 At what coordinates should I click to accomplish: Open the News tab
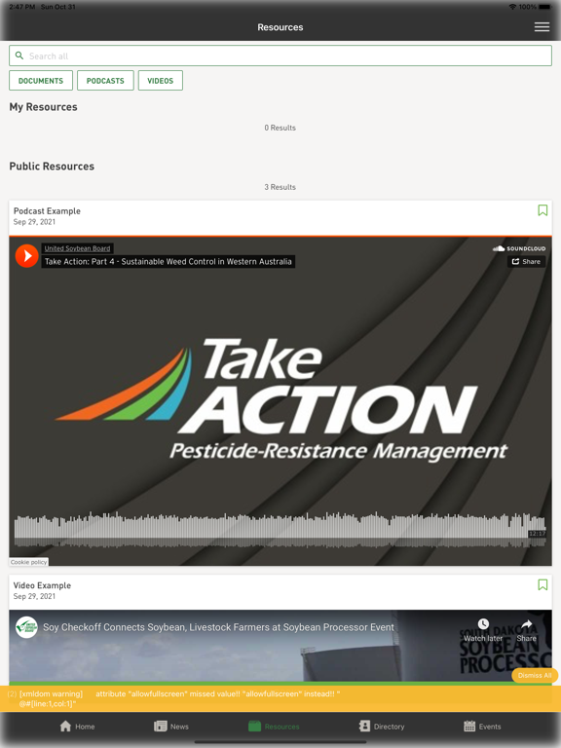tap(171, 726)
